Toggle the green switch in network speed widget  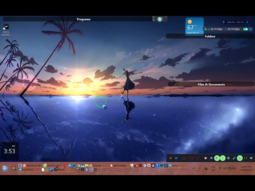(x=245, y=29)
